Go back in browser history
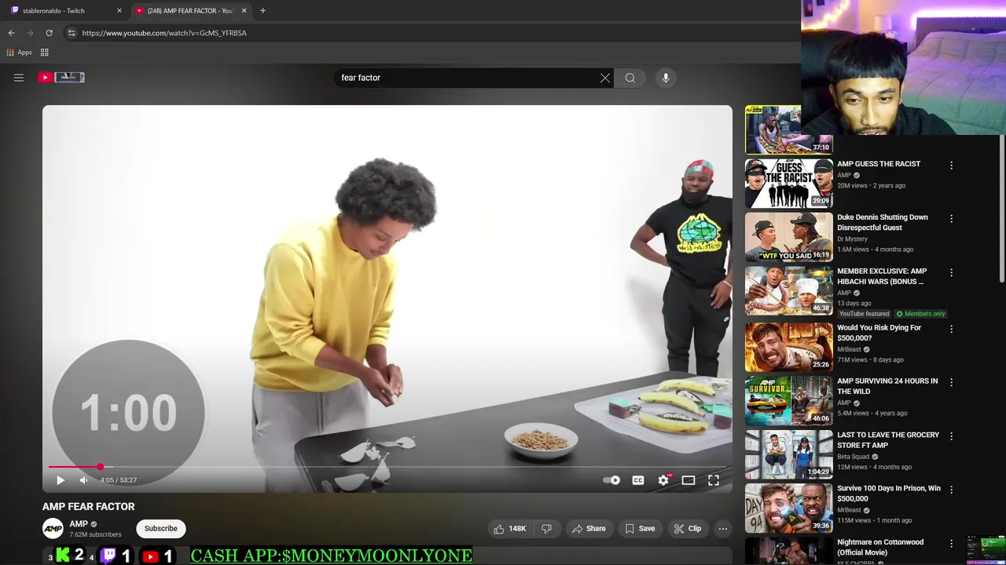 pos(11,33)
